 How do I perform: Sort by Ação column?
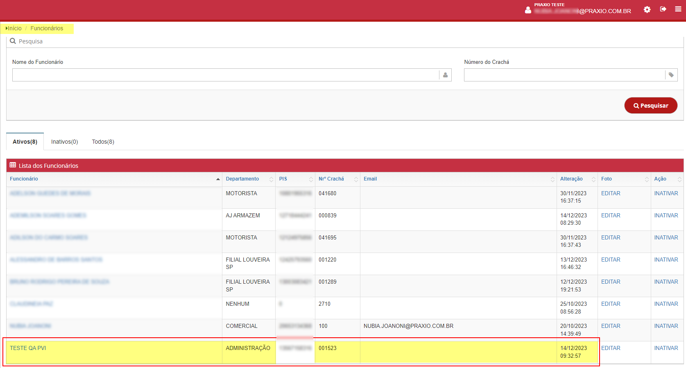[667, 179]
